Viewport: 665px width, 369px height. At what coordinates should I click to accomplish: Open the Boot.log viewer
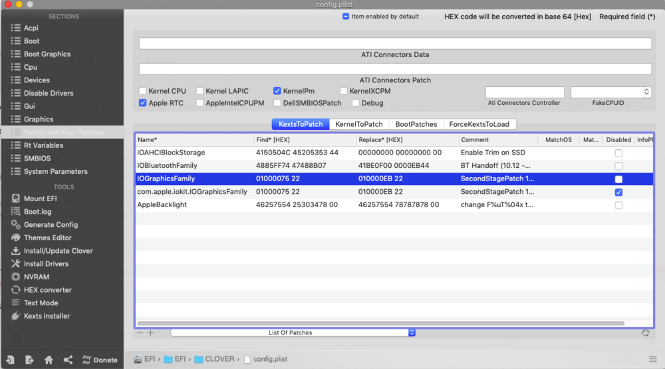point(37,212)
